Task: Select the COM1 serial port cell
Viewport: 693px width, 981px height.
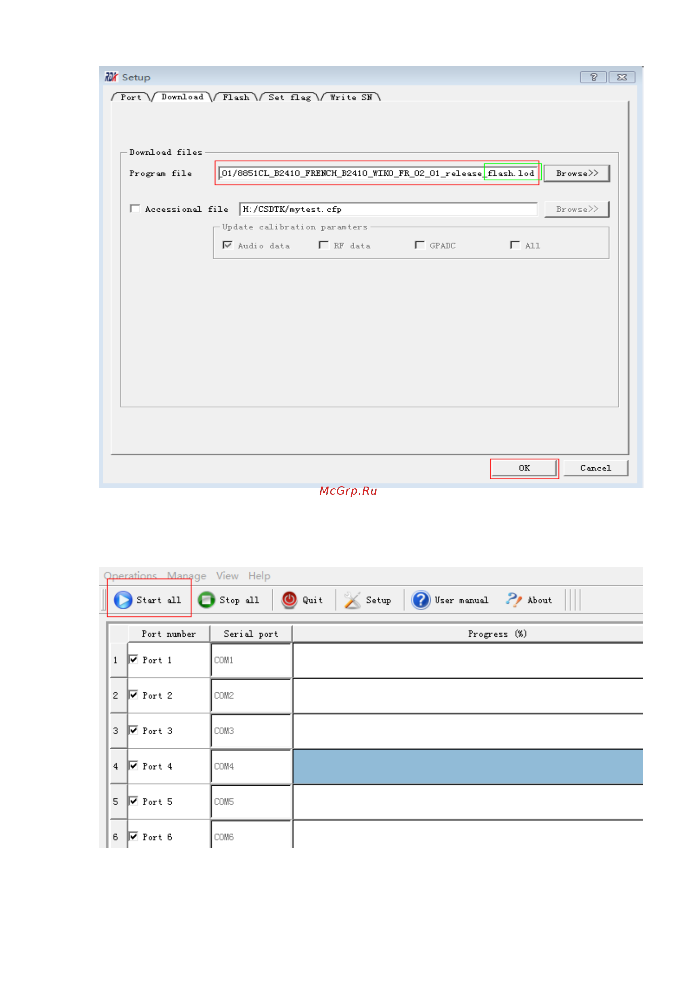Action: (251, 660)
